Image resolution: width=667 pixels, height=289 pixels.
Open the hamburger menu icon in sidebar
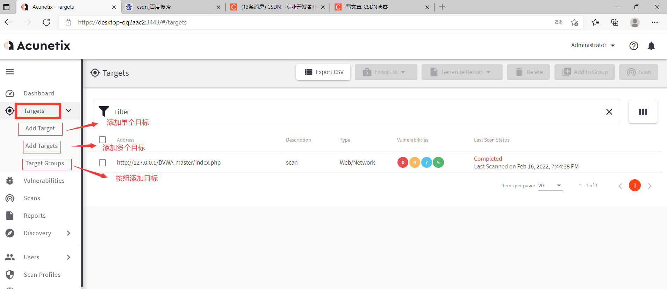click(x=10, y=72)
